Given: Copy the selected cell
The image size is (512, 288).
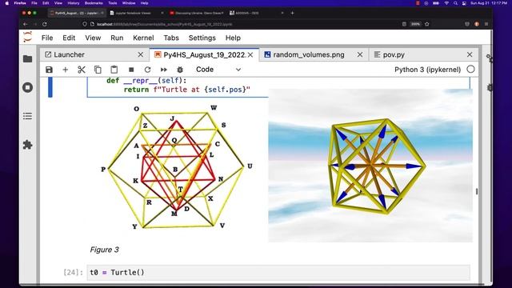Looking at the screenshot, I should tap(98, 70).
